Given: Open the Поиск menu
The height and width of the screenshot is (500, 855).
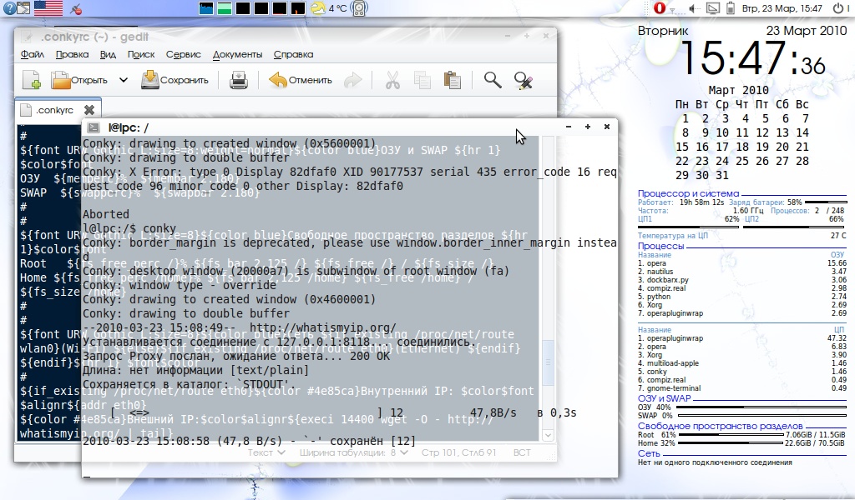Looking at the screenshot, I should [x=141, y=54].
